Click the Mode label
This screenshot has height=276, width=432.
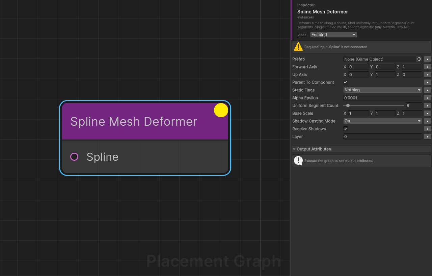tap(302, 35)
